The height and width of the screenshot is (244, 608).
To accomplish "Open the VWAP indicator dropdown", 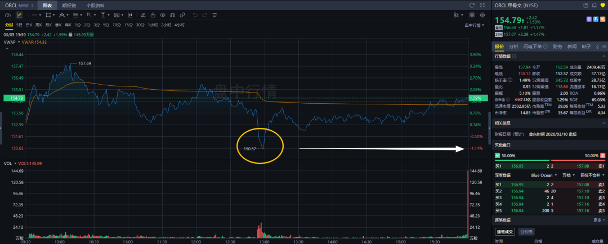I will tap(18, 42).
